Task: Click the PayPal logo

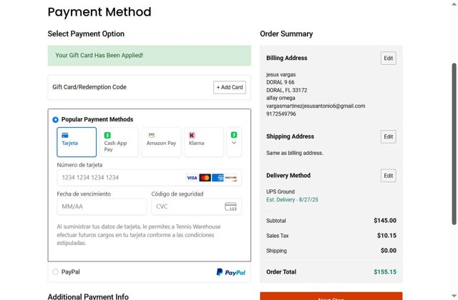Action: coord(230,272)
